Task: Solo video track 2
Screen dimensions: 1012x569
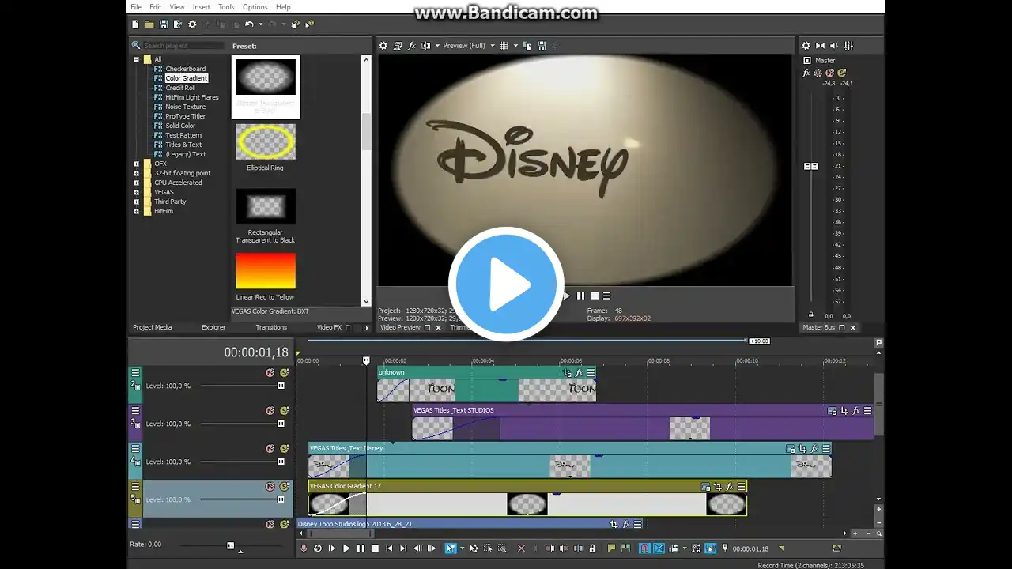Action: coord(284,373)
